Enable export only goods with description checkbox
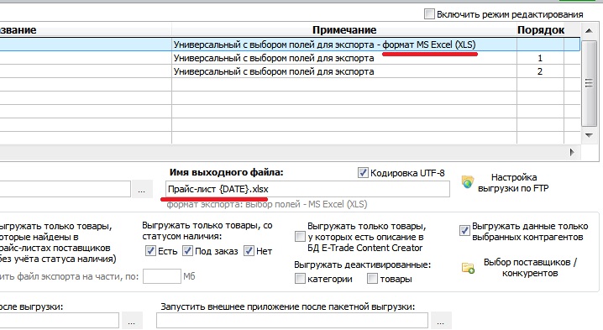Viewport: 603px width, 330px height. click(x=300, y=237)
